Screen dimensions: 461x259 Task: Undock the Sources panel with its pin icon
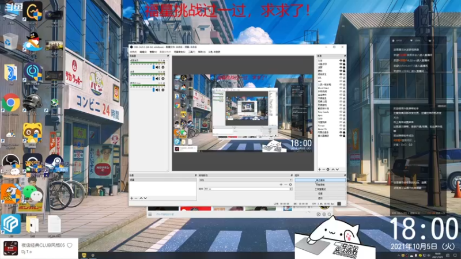coord(345,56)
